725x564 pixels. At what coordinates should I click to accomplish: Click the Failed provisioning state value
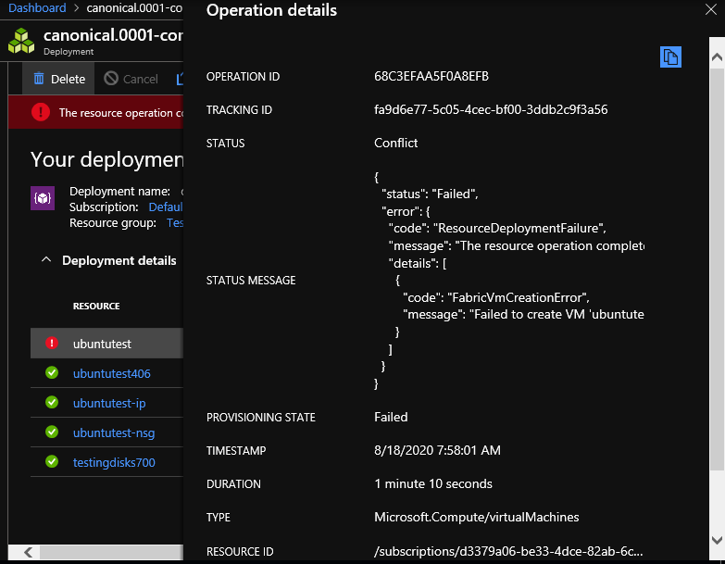[x=391, y=417]
